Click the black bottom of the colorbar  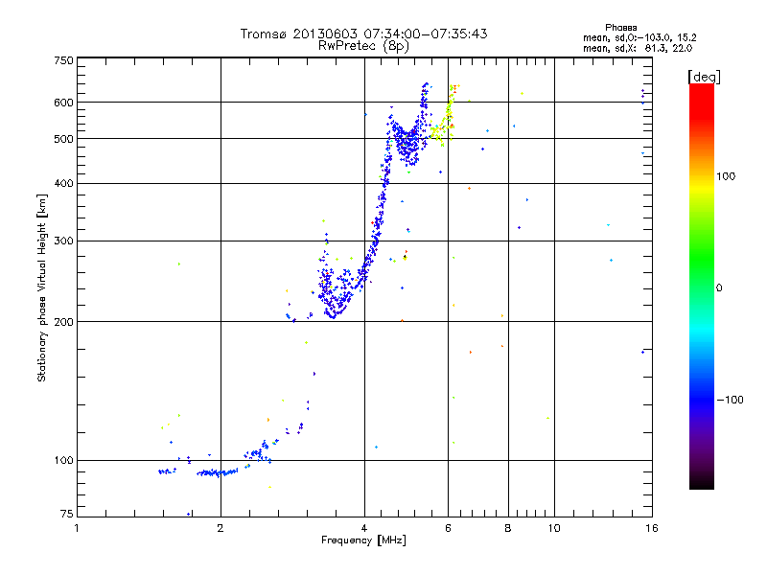pyautogui.click(x=702, y=482)
